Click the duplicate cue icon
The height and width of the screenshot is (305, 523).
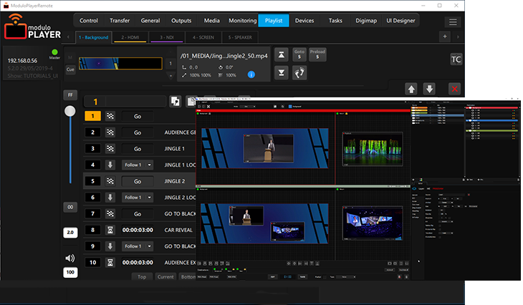click(x=176, y=102)
